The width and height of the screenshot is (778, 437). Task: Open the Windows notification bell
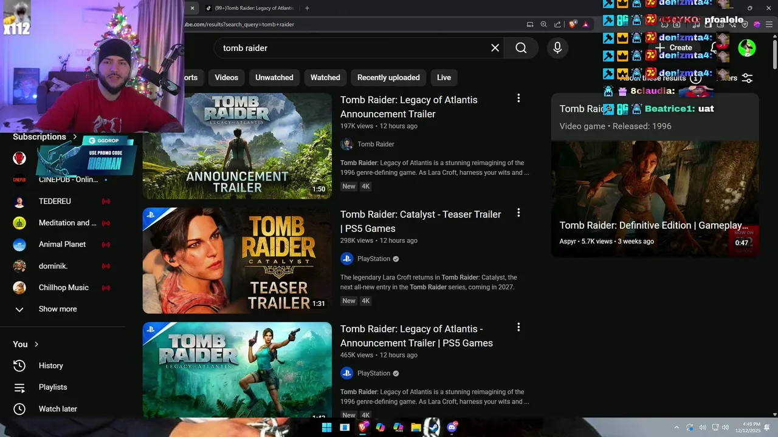pyautogui.click(x=767, y=427)
